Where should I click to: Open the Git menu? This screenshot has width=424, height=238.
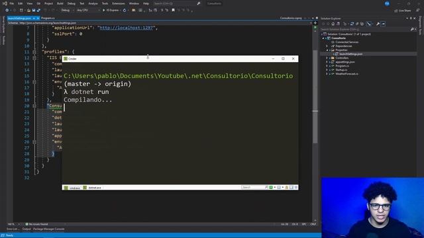38,3
